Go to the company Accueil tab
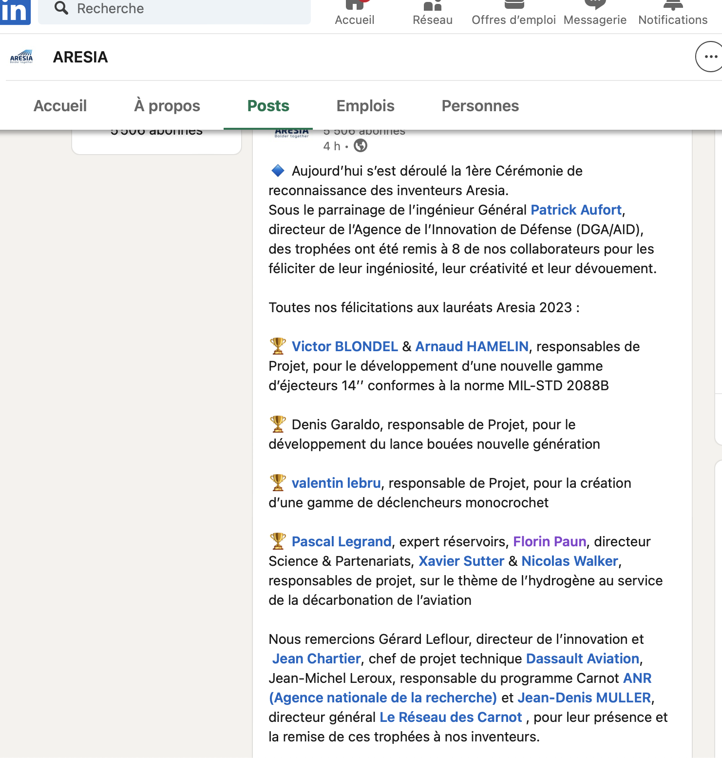 coord(60,106)
